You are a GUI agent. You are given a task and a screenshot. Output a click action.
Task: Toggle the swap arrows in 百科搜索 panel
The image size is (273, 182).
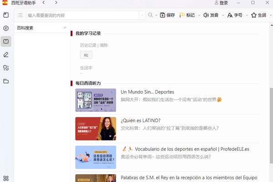tap(65, 28)
